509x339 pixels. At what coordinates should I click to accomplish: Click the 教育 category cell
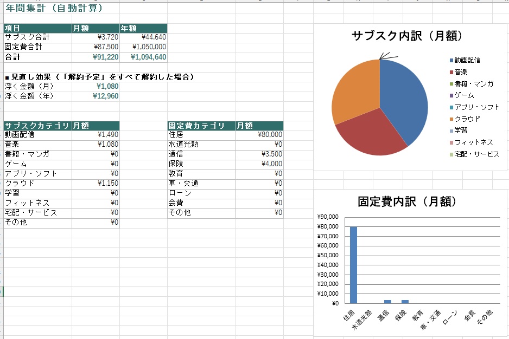click(x=201, y=174)
